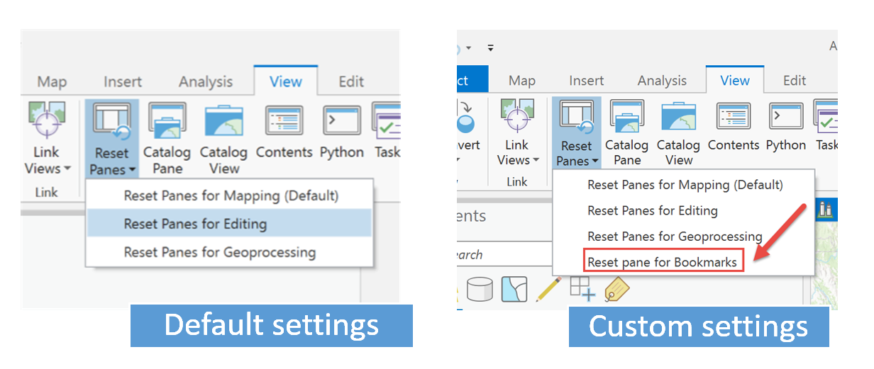
Task: Click the List By Labeling tag icon
Action: 616,288
